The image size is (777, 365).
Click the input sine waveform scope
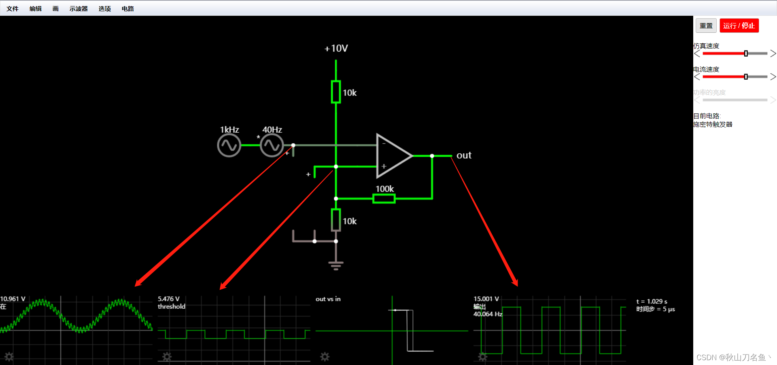76,330
